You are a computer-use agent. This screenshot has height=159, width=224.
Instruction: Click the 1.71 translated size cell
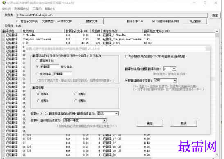click(x=147, y=39)
